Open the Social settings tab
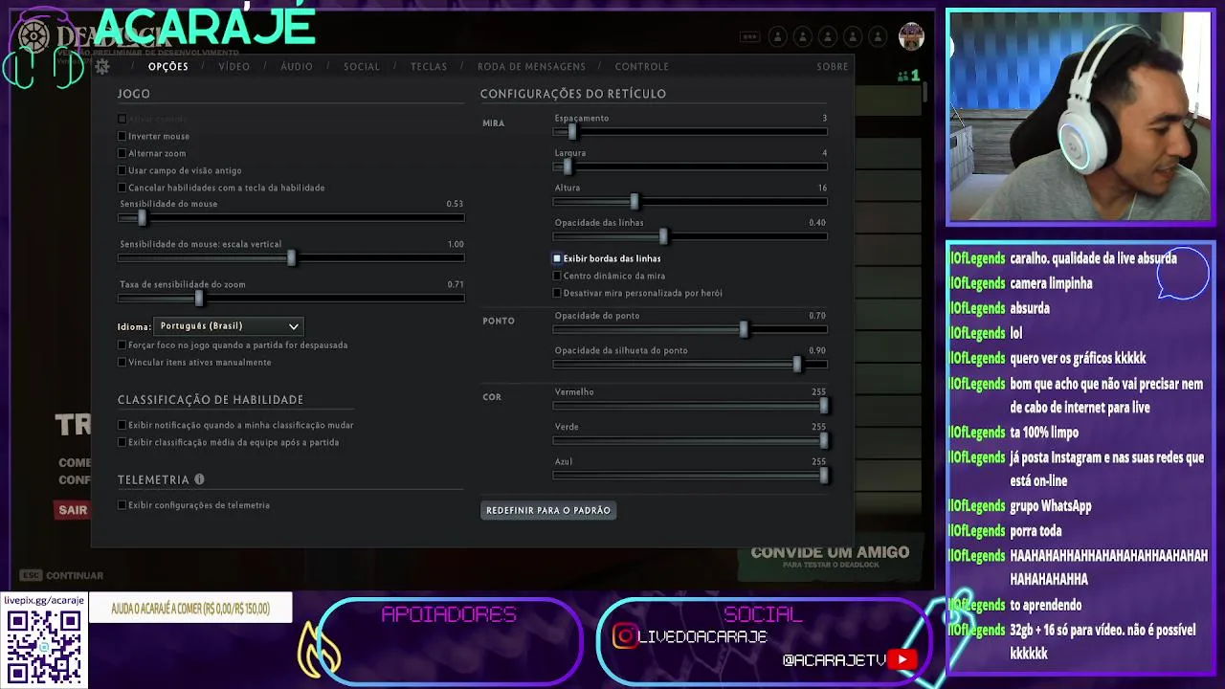 pyautogui.click(x=362, y=67)
